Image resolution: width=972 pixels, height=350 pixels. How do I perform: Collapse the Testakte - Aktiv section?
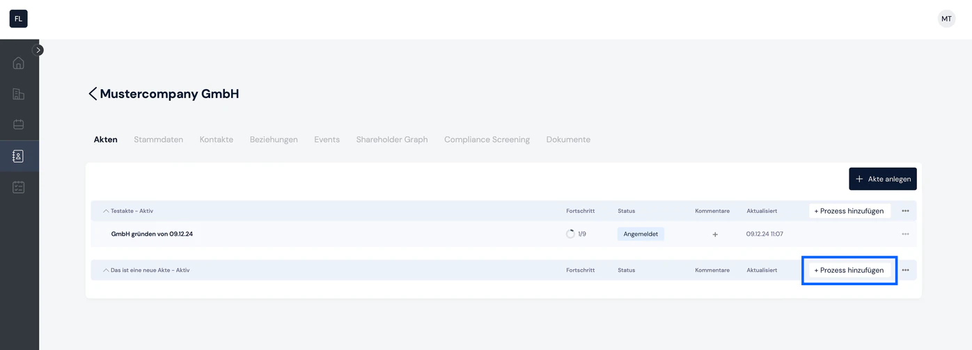[107, 211]
